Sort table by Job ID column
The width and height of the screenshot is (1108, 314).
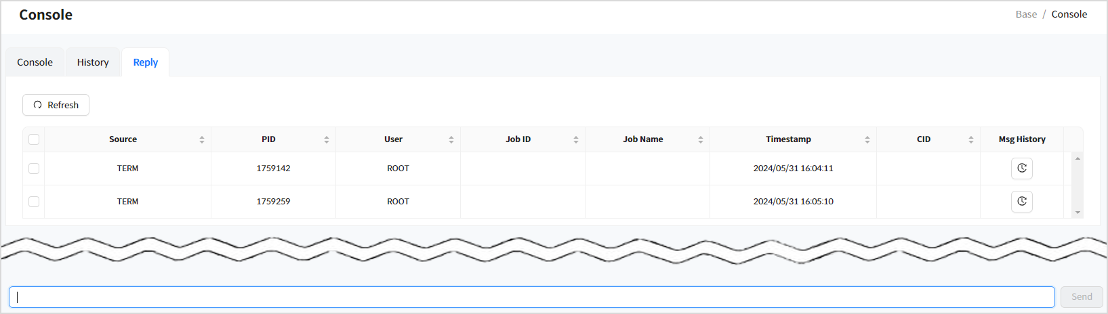(x=575, y=139)
